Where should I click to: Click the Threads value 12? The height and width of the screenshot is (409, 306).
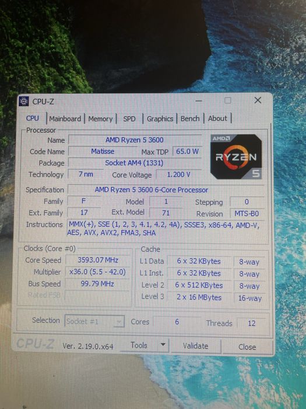pyautogui.click(x=251, y=324)
